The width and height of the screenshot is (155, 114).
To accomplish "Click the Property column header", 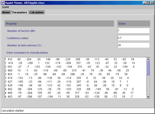I will tap(59, 24).
